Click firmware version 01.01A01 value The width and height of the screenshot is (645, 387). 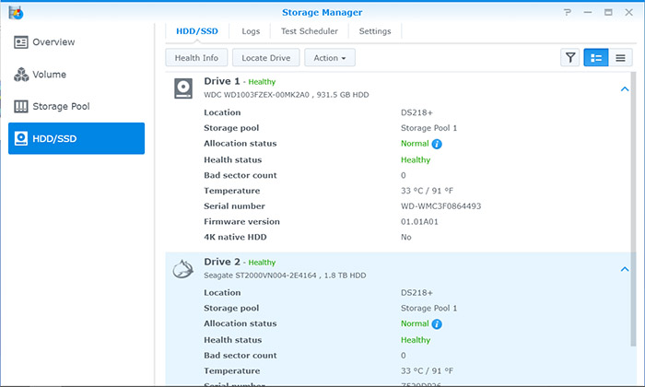419,222
